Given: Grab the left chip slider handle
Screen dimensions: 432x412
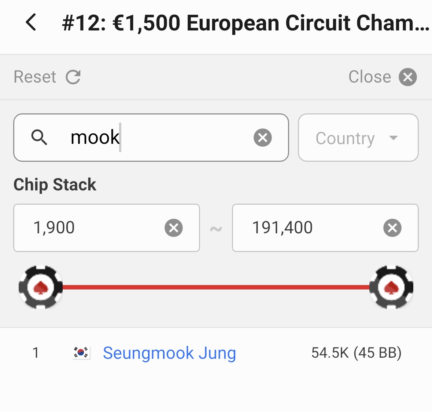Looking at the screenshot, I should coord(41,287).
